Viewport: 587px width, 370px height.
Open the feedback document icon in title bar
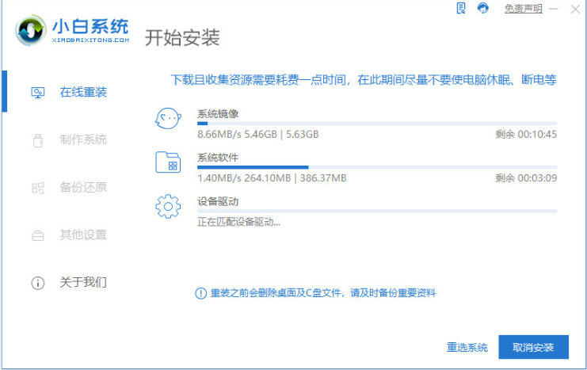click(461, 8)
